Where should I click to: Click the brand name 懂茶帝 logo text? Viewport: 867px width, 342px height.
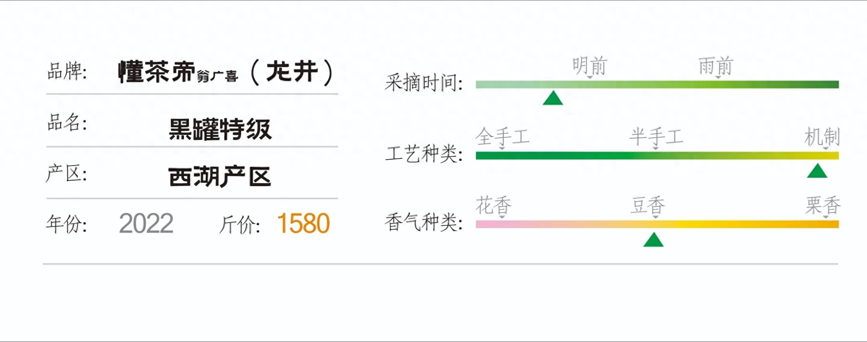[x=157, y=71]
